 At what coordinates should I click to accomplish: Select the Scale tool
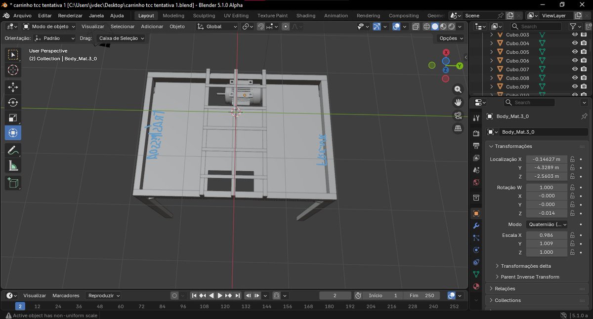(x=13, y=118)
